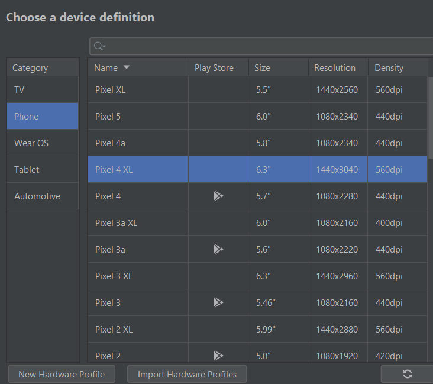Screen dimensions: 433x384
Task: Click the device list vertical scrollbar
Action: click(x=431, y=112)
